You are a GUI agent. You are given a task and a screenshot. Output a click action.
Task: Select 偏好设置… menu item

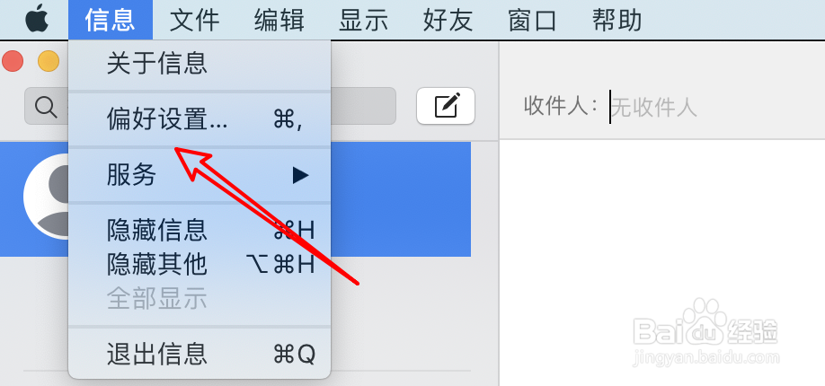(200, 119)
